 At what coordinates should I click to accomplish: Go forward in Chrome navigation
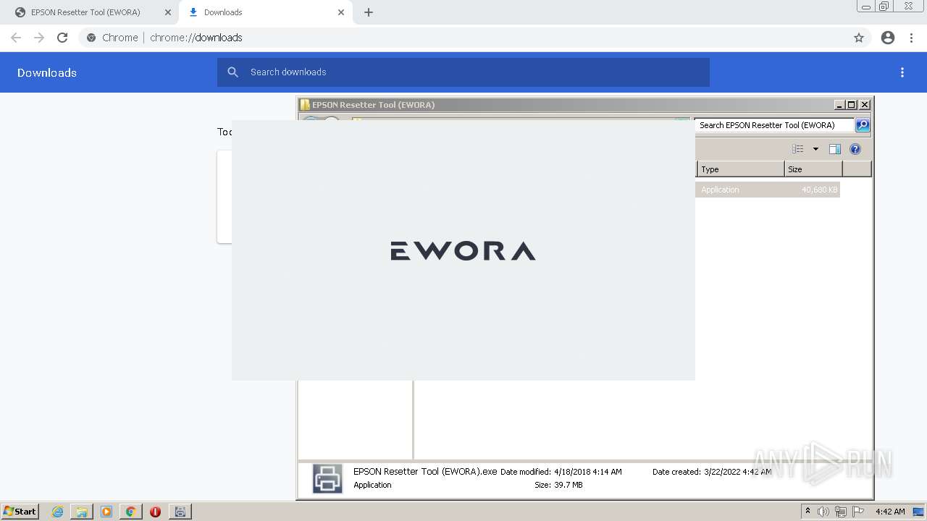(x=39, y=38)
